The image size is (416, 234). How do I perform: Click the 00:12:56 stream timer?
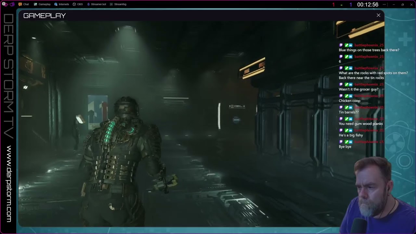click(x=368, y=5)
